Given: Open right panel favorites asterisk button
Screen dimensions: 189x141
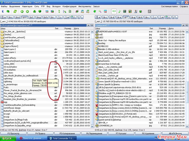Looking at the screenshot, I should [183, 25].
